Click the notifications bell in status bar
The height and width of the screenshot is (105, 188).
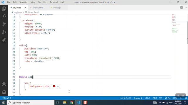pyautogui.click(x=186, y=98)
